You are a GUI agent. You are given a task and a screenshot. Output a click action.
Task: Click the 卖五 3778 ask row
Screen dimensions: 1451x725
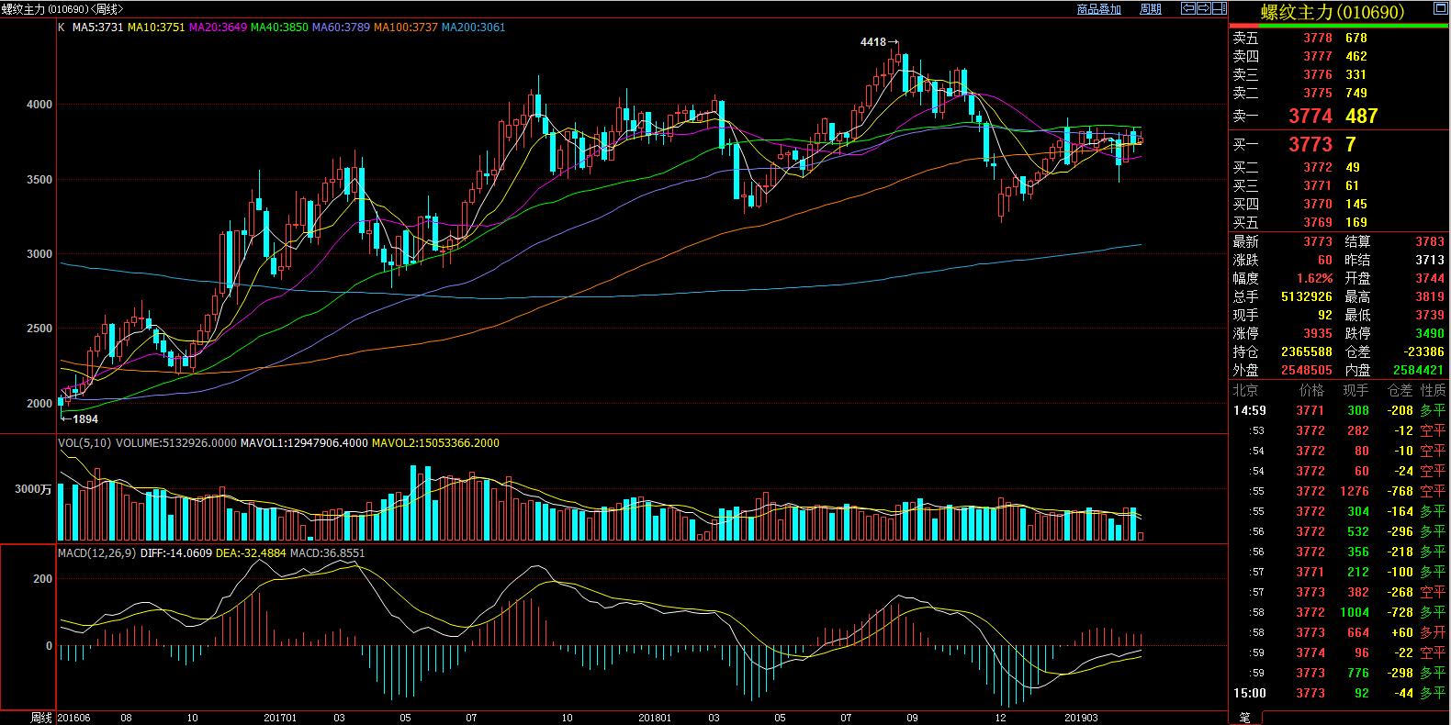click(x=1339, y=39)
